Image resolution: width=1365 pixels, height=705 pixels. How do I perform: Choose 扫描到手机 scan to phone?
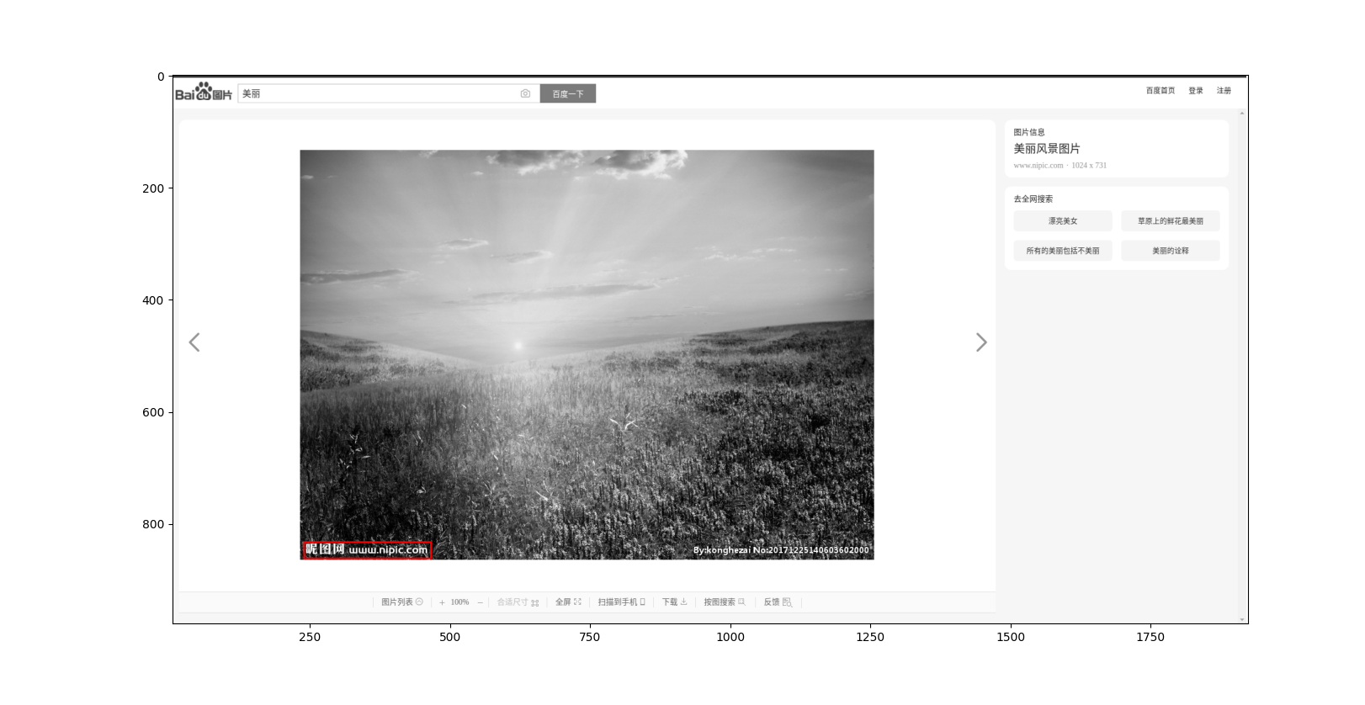(x=622, y=602)
